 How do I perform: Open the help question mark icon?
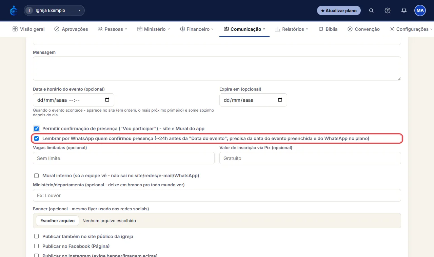(x=388, y=10)
